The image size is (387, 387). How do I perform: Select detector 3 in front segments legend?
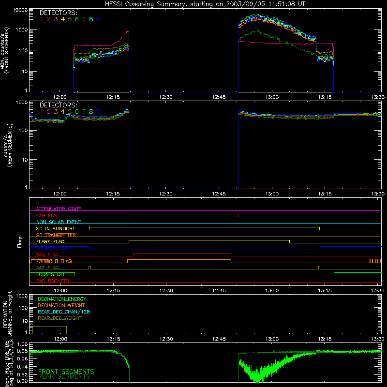[56, 19]
